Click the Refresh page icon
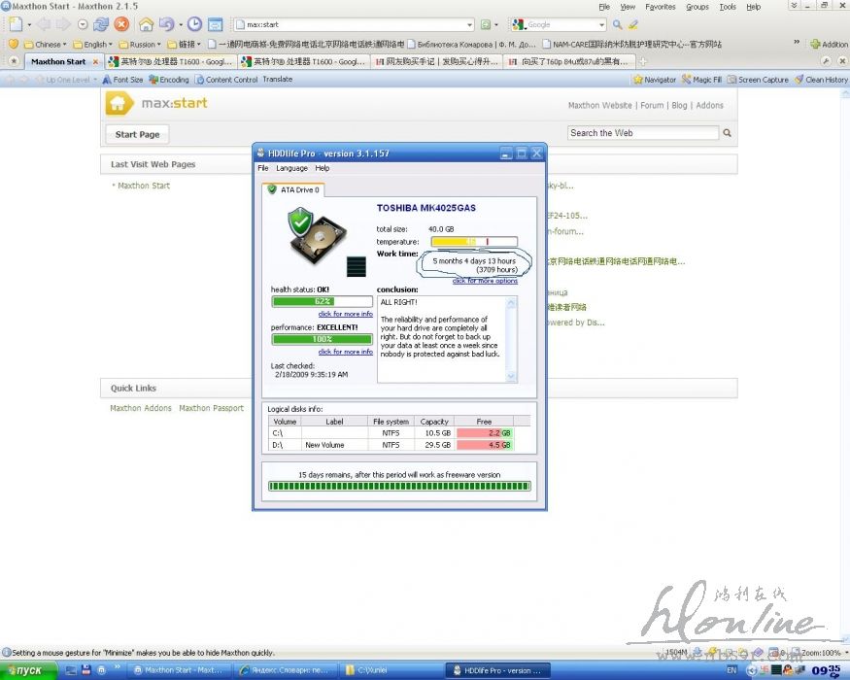 pyautogui.click(x=101, y=24)
